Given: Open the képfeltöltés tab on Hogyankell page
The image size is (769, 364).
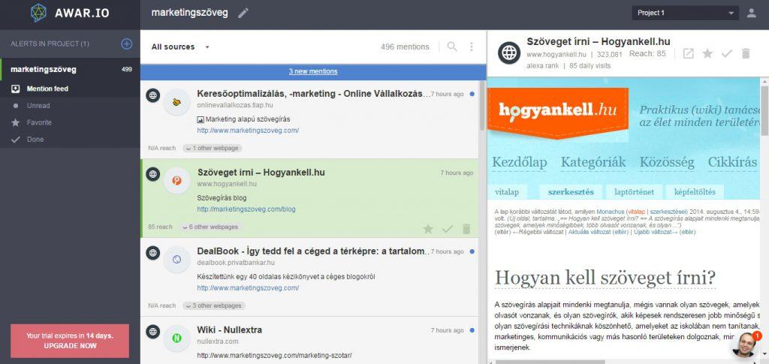Looking at the screenshot, I should 695,191.
